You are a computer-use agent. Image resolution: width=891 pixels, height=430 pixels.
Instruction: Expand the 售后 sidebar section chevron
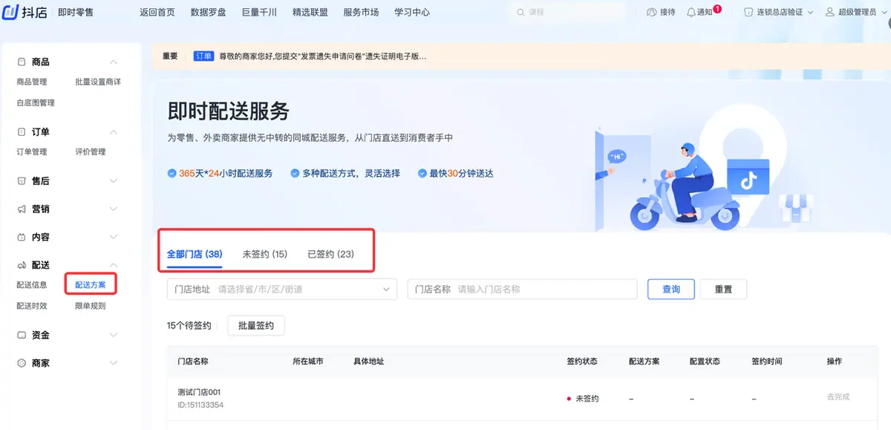pos(114,181)
